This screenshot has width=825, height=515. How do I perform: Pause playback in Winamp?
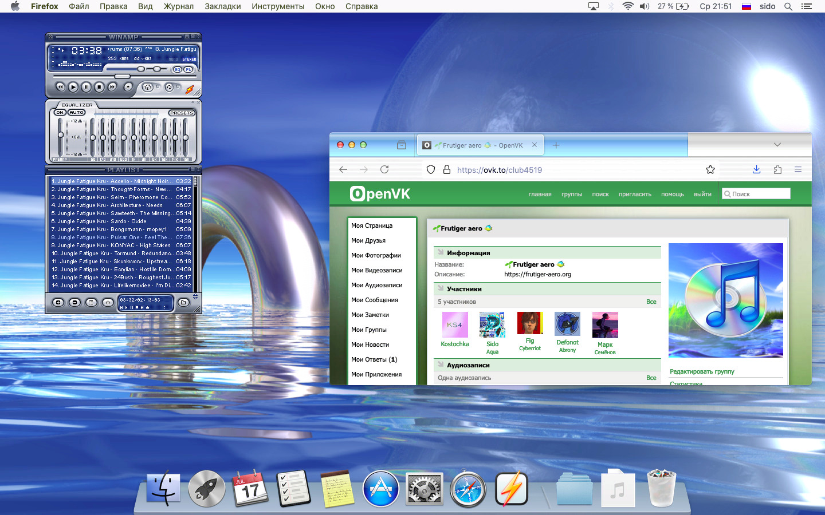click(86, 87)
